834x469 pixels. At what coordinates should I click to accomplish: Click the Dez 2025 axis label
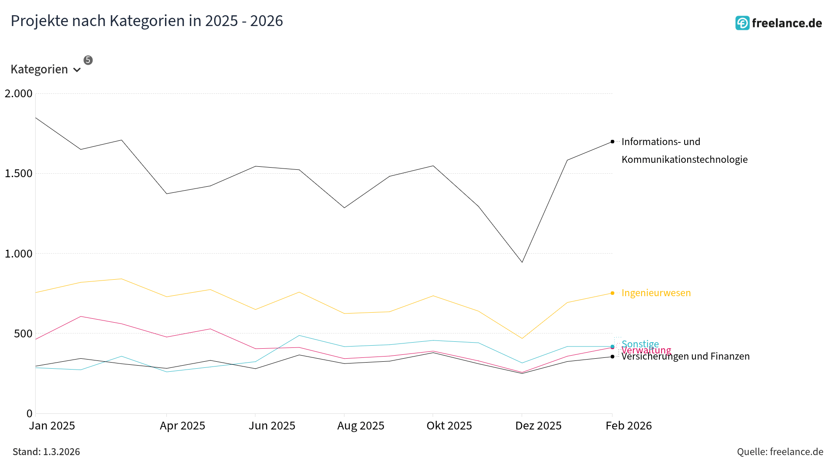538,426
